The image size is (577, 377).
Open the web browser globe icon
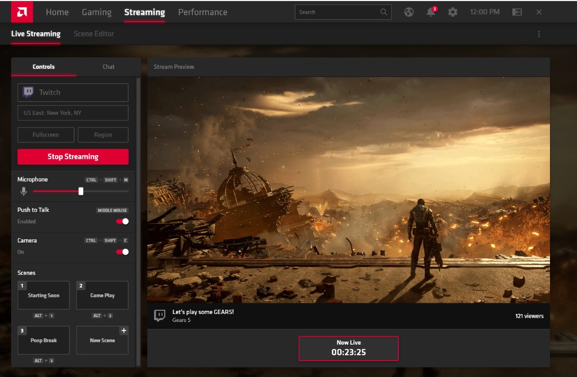[409, 12]
